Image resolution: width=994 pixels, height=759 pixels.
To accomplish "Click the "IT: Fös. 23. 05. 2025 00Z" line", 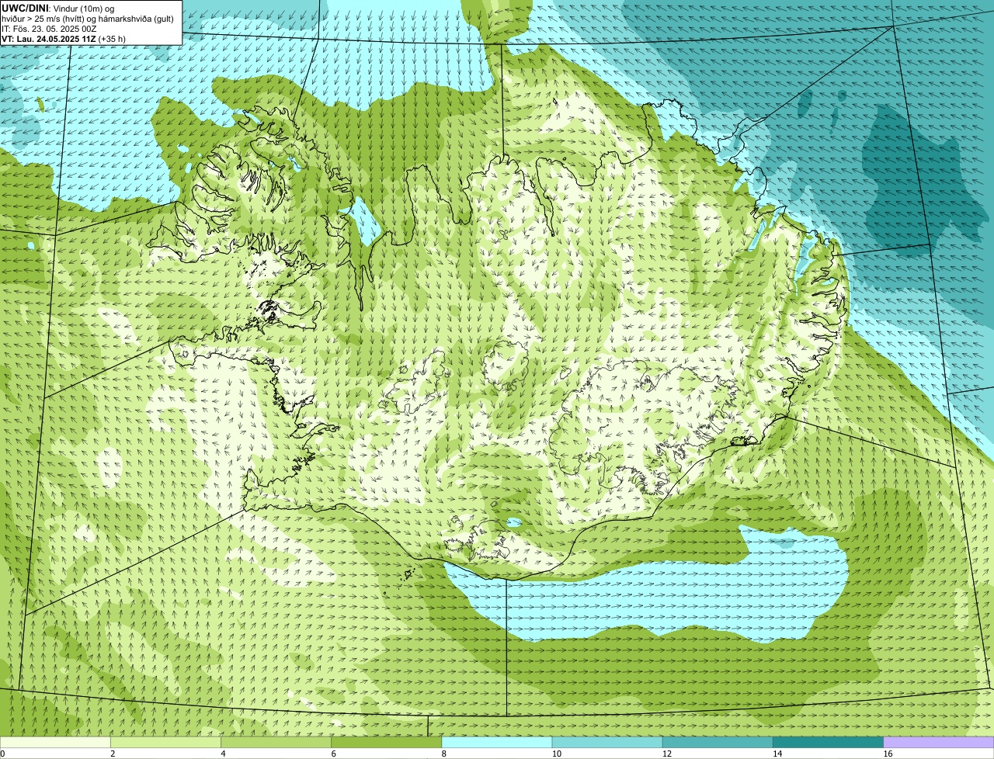I will click(x=49, y=29).
